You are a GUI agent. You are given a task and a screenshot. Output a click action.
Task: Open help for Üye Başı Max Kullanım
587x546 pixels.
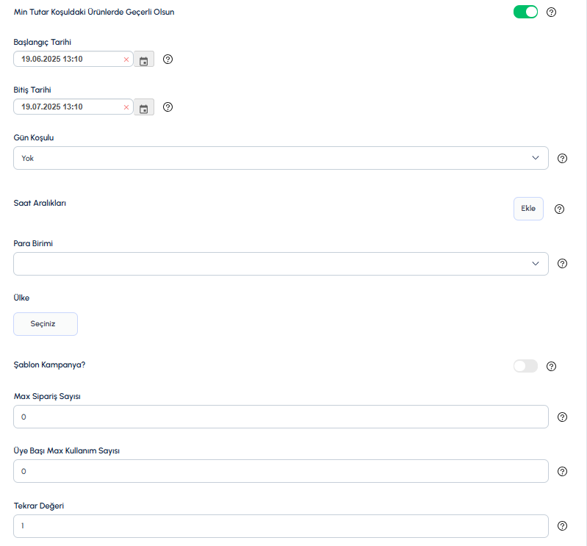(562, 472)
